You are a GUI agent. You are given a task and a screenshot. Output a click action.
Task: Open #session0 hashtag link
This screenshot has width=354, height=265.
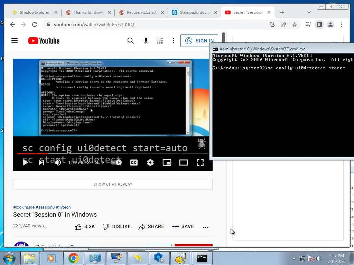(45, 207)
